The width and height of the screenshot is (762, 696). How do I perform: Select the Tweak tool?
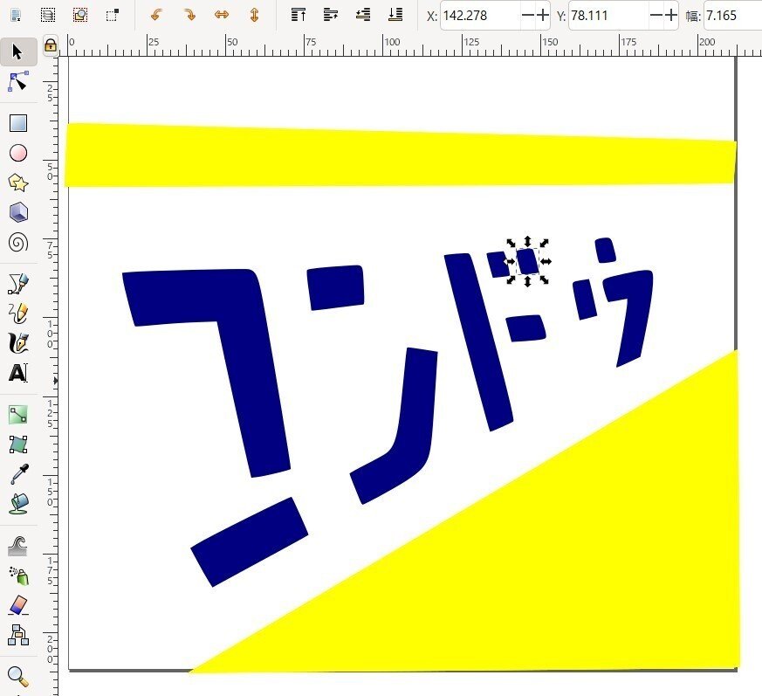tap(18, 546)
